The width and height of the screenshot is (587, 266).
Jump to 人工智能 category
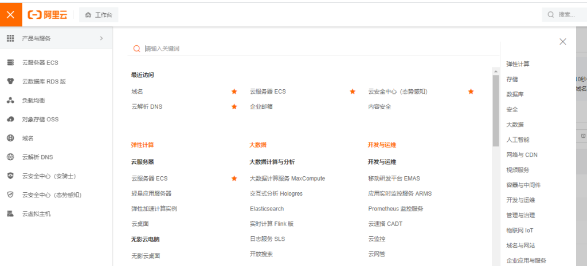[x=518, y=140]
